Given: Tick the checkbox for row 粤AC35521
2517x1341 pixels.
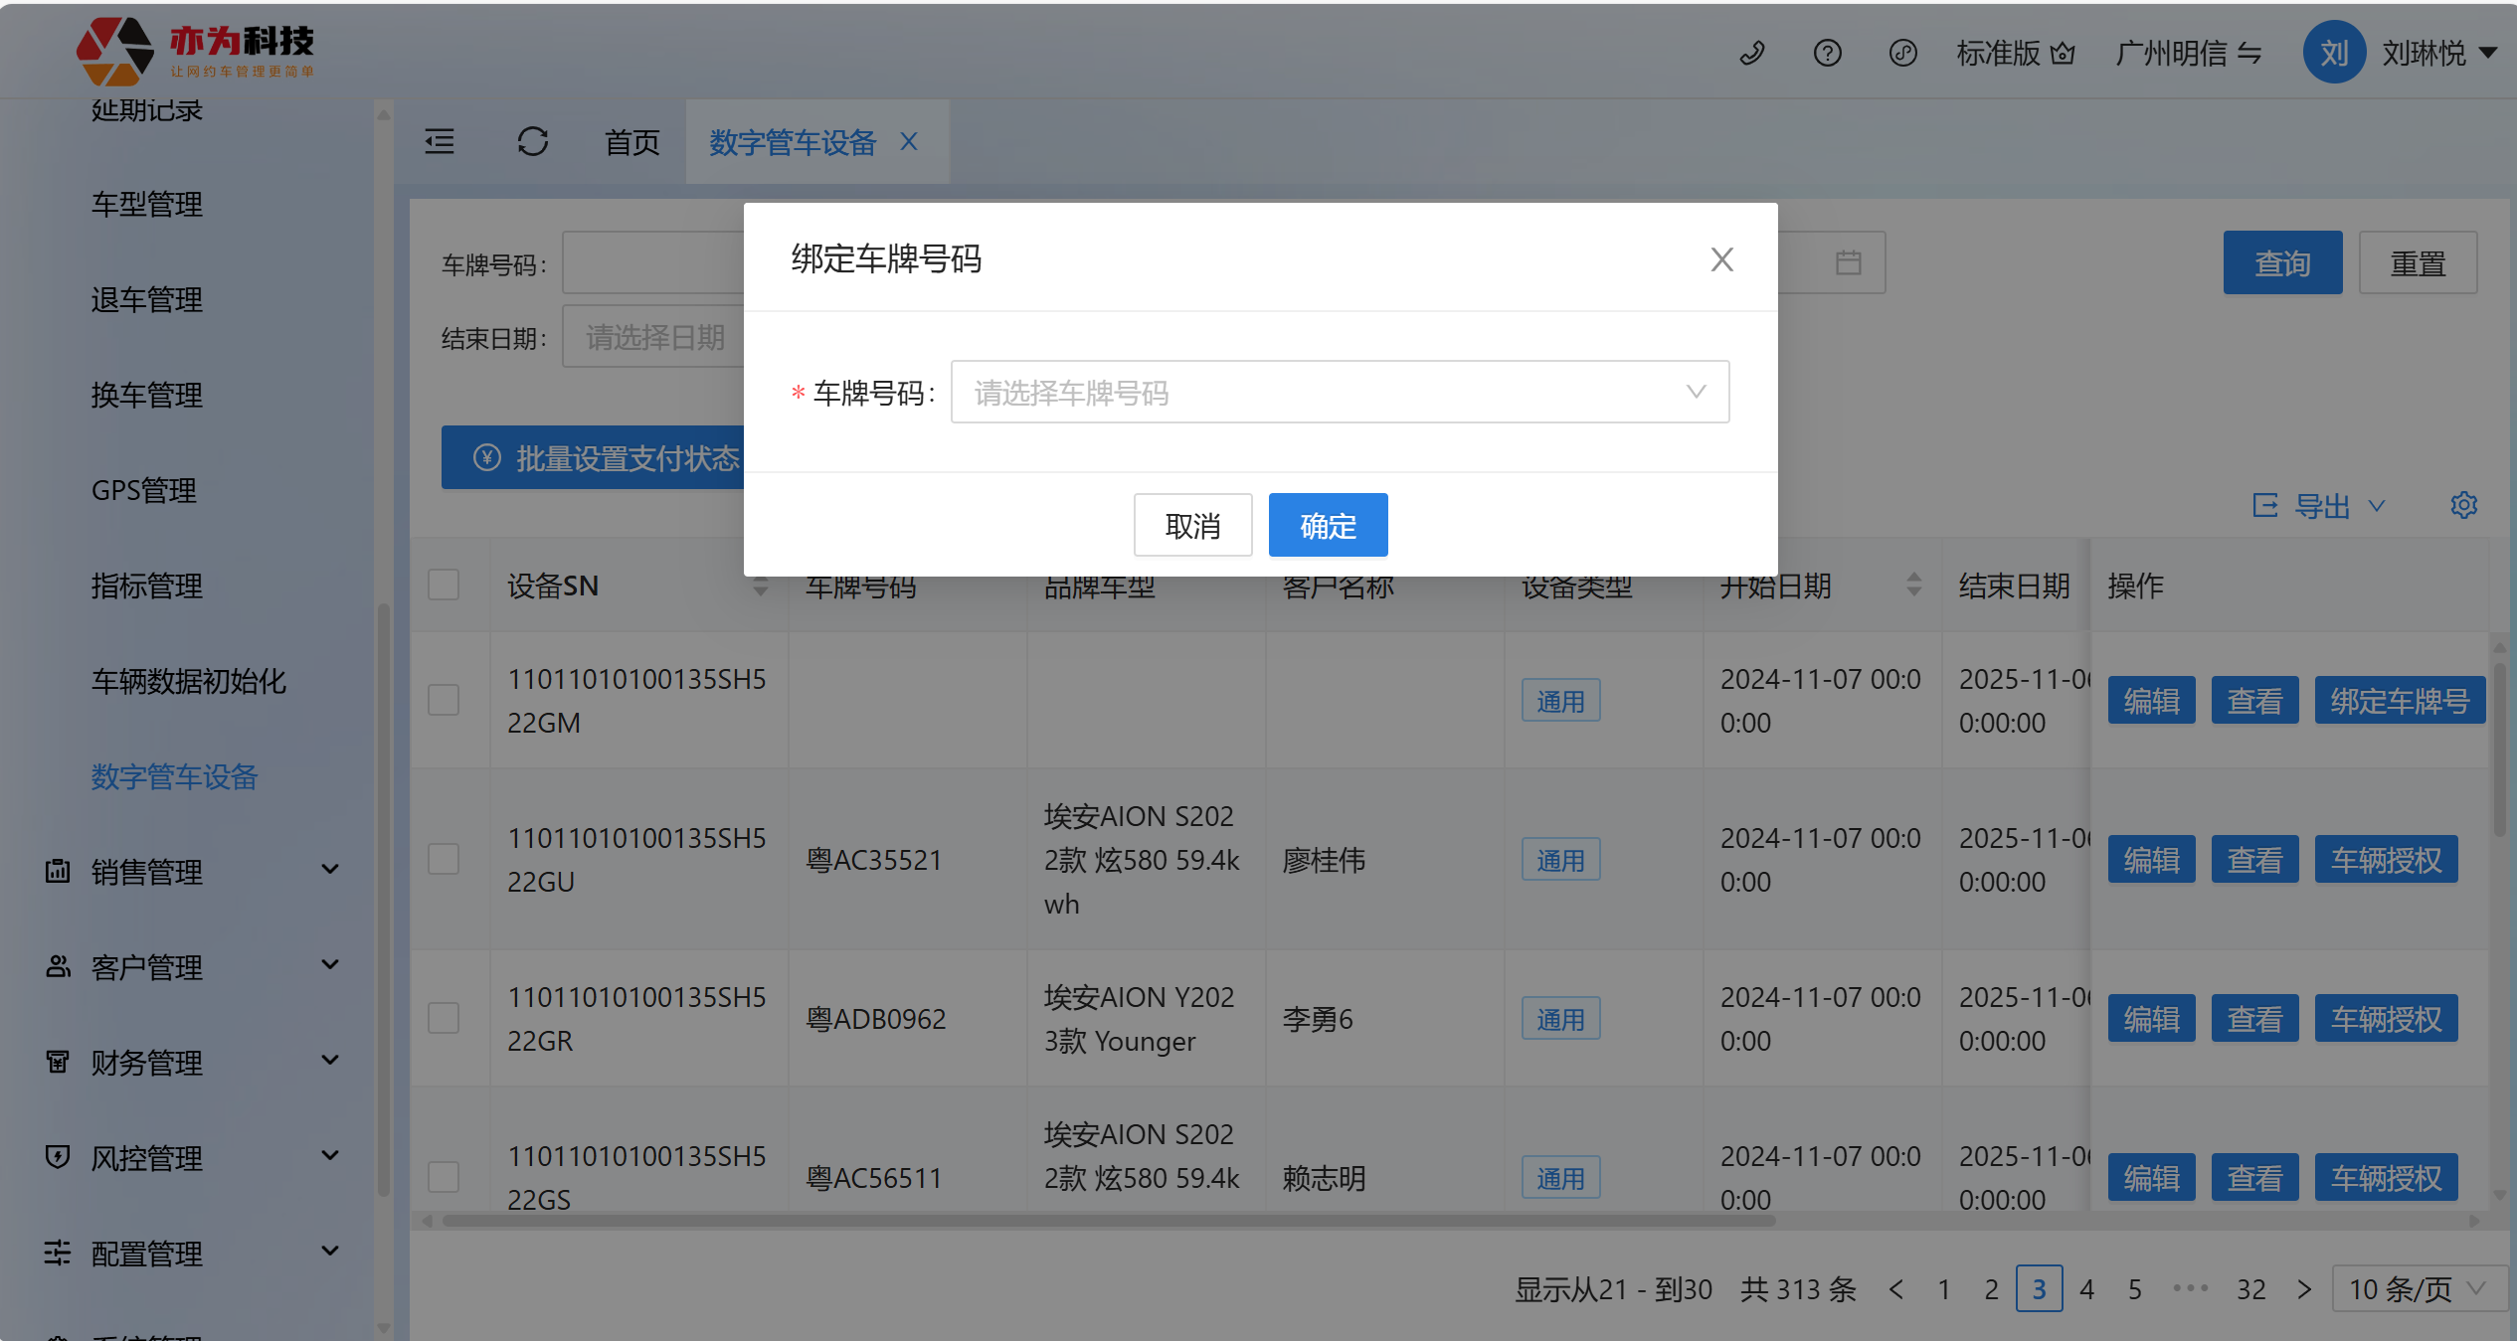Looking at the screenshot, I should 444,859.
